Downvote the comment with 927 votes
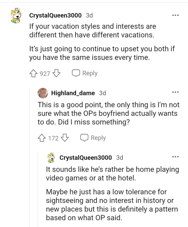 (x=56, y=73)
